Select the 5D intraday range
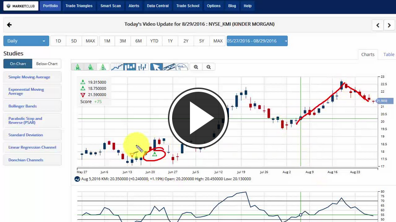The image size is (396, 222). click(74, 41)
